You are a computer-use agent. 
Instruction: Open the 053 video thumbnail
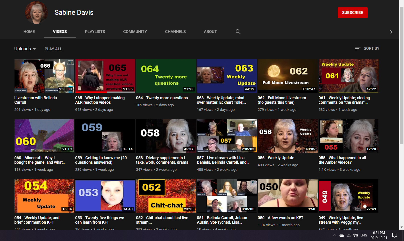[x=105, y=196]
